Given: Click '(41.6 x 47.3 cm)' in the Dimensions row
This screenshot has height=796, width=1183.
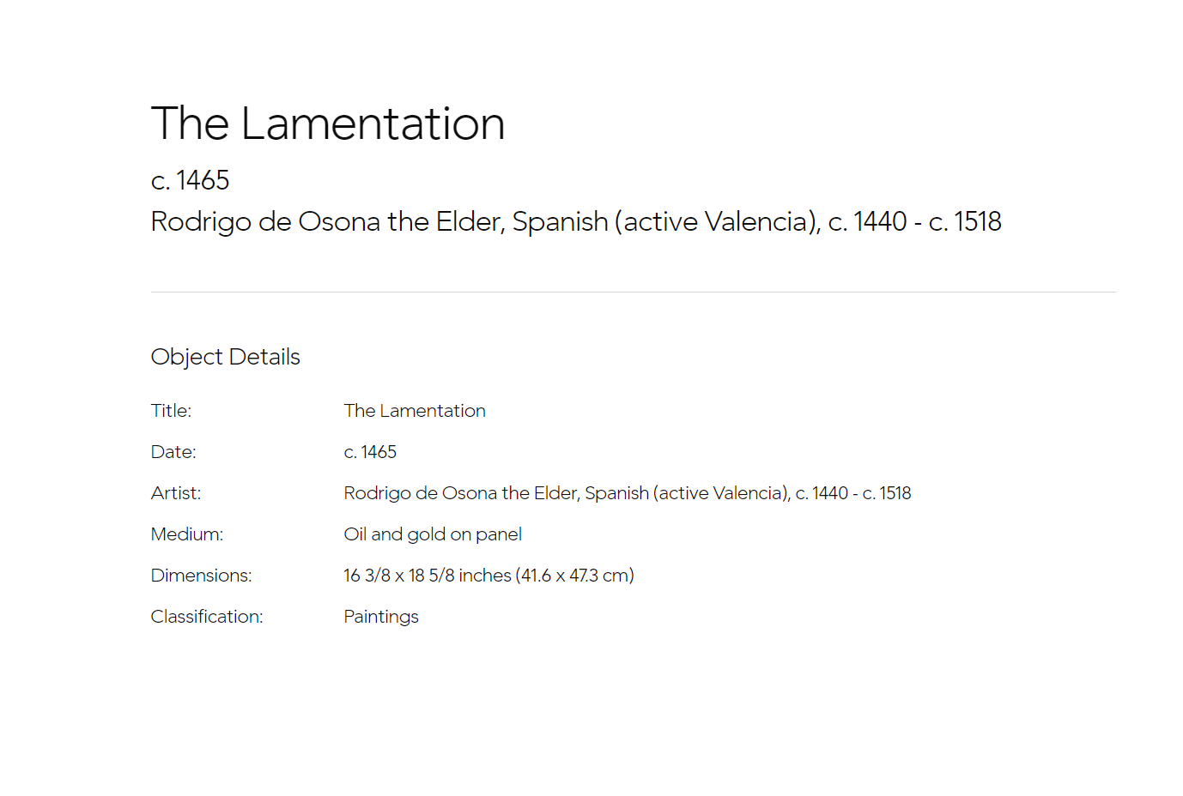Looking at the screenshot, I should pyautogui.click(x=575, y=576).
